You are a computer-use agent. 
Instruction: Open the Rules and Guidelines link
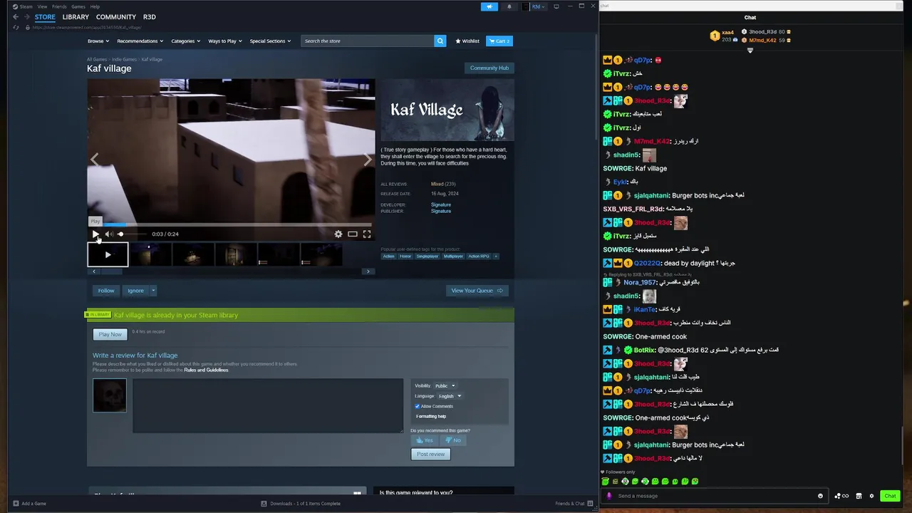(206, 370)
